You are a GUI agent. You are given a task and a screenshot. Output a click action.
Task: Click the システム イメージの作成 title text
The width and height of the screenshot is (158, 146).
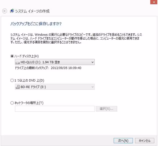pyautogui.click(x=32, y=11)
